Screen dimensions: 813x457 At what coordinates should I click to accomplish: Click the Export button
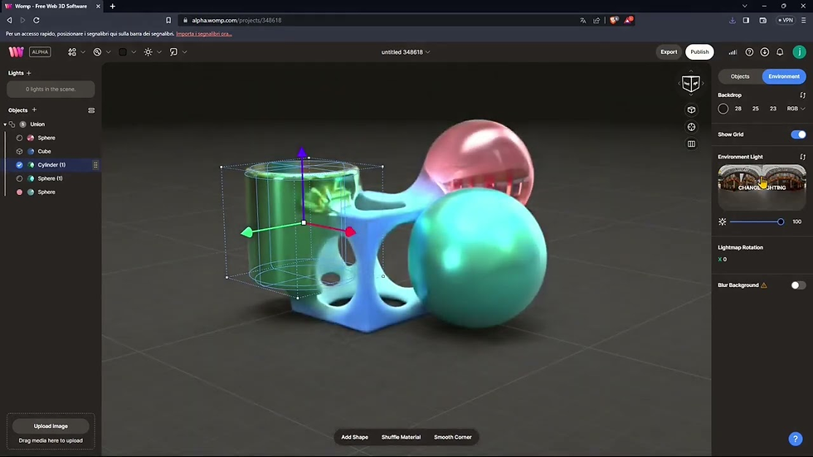point(669,51)
